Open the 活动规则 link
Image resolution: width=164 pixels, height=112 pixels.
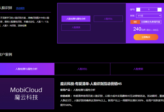point(20,8)
